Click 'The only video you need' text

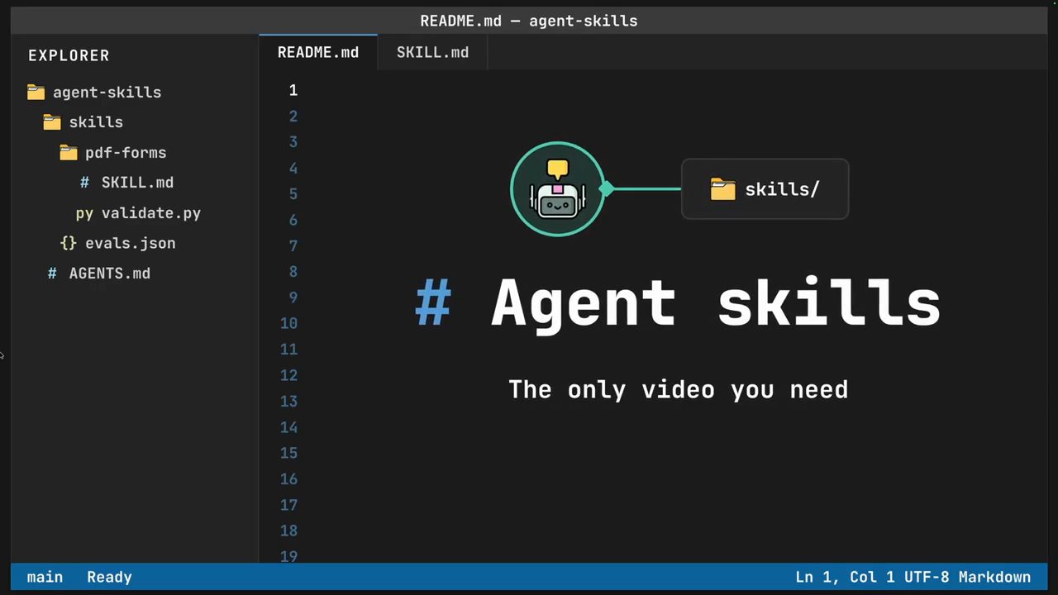(x=679, y=389)
